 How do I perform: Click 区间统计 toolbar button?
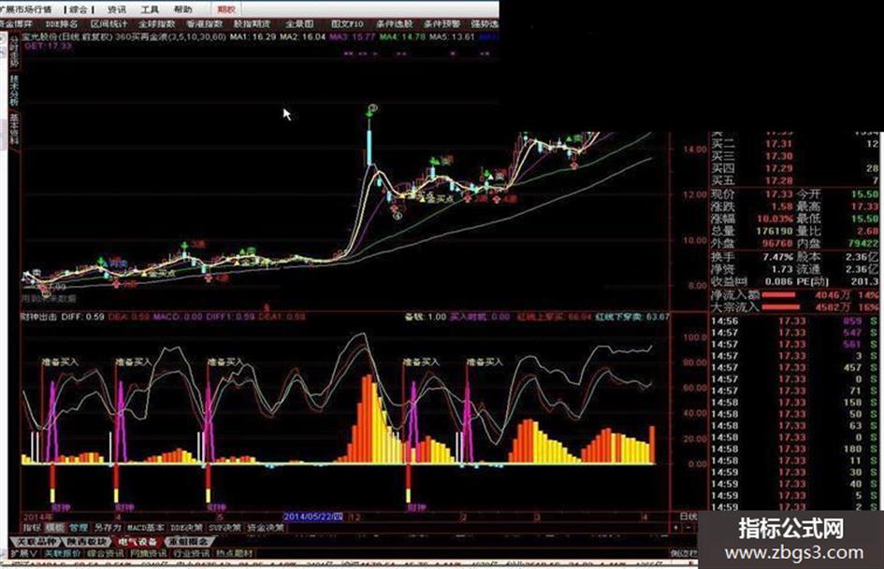coord(109,23)
